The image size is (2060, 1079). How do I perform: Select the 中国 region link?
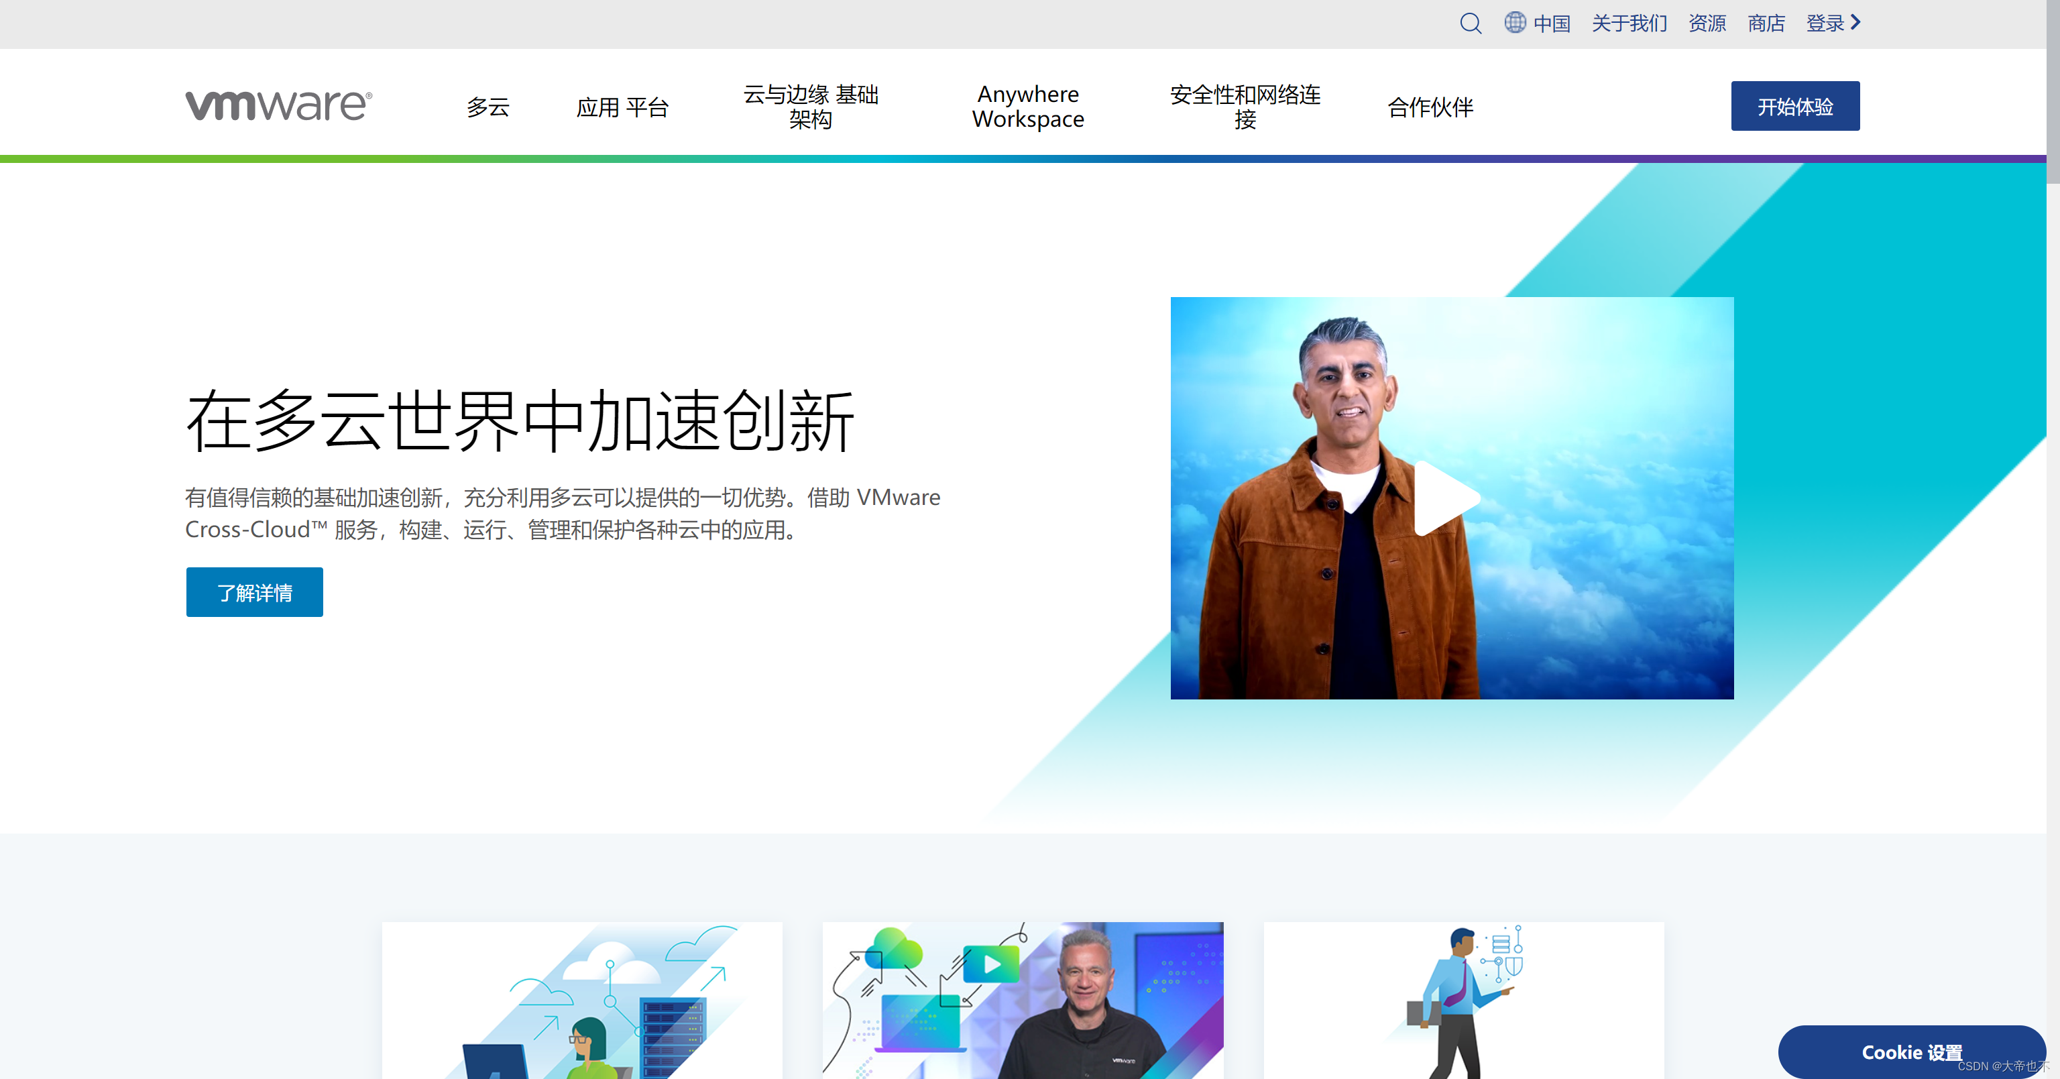(1552, 23)
